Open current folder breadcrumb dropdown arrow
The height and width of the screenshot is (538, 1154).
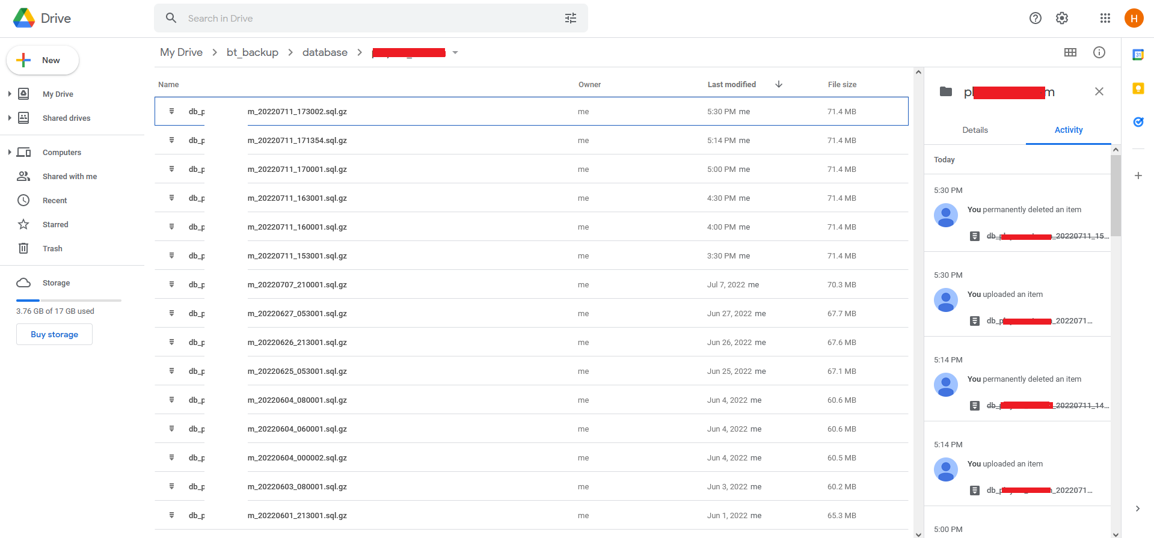455,53
